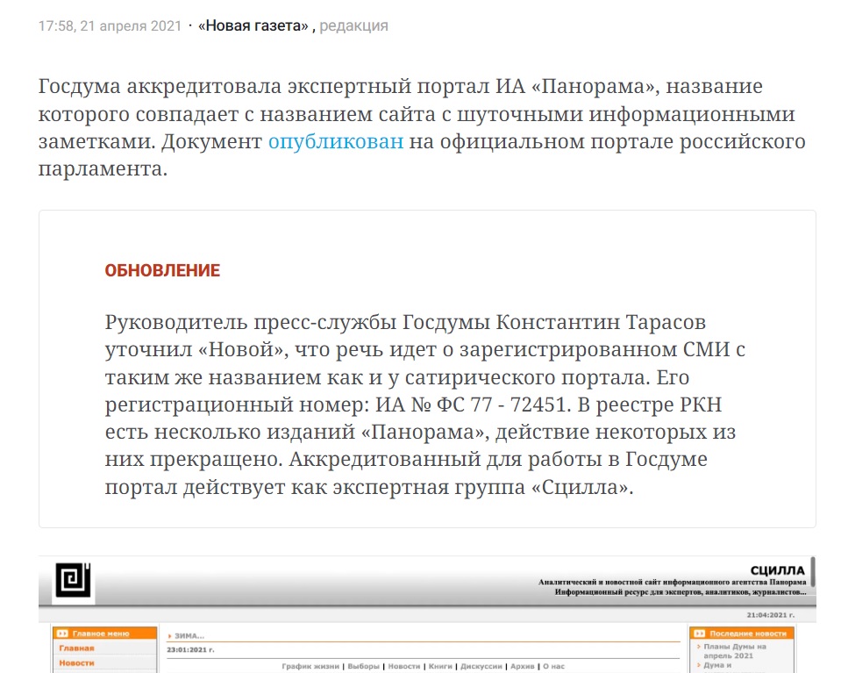Open 'Планы Думы на апрель 2021' news item
The height and width of the screenshot is (673, 841).
[735, 651]
